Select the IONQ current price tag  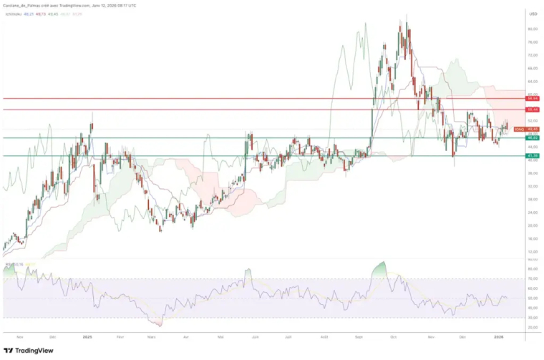pyautogui.click(x=527, y=130)
